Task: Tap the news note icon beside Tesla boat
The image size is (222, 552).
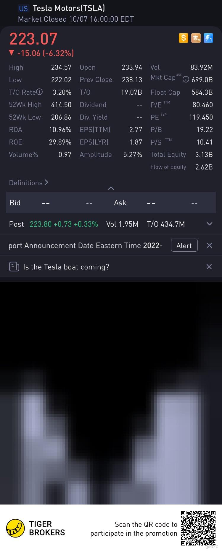Action: click(x=14, y=267)
